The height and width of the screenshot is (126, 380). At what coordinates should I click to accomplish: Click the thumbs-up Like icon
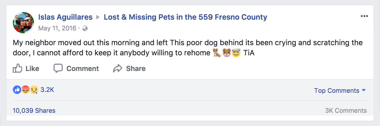17,68
